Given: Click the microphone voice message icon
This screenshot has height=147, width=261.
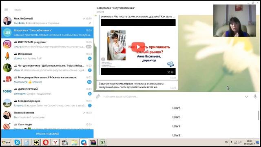Looking at the screenshot, I should [x=255, y=96].
